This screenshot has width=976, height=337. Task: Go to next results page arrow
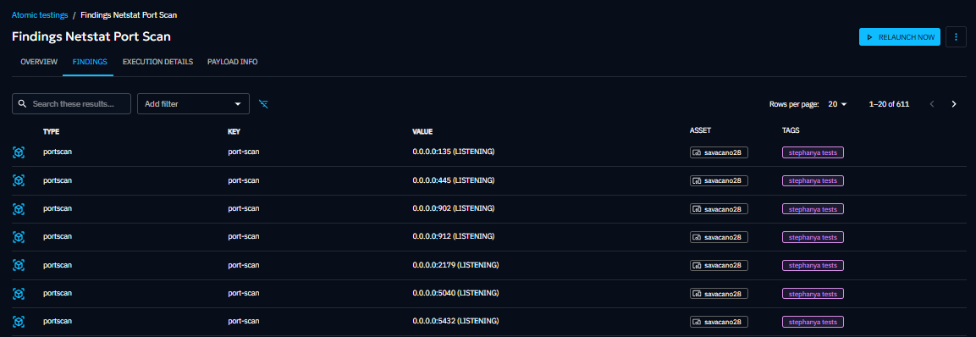[954, 104]
